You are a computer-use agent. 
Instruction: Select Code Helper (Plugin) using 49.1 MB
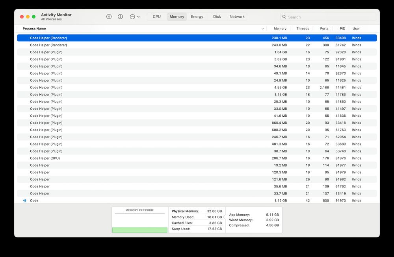tap(197, 73)
